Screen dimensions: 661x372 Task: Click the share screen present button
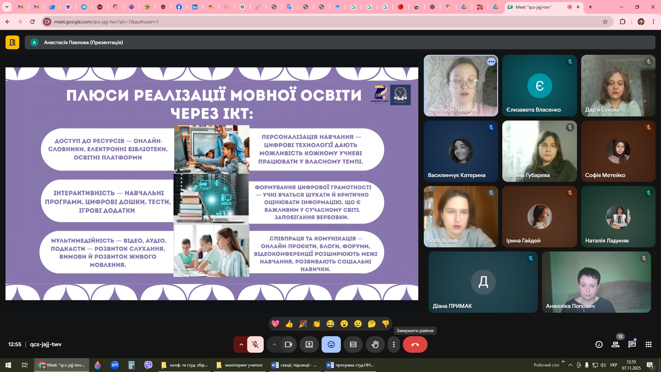point(309,344)
